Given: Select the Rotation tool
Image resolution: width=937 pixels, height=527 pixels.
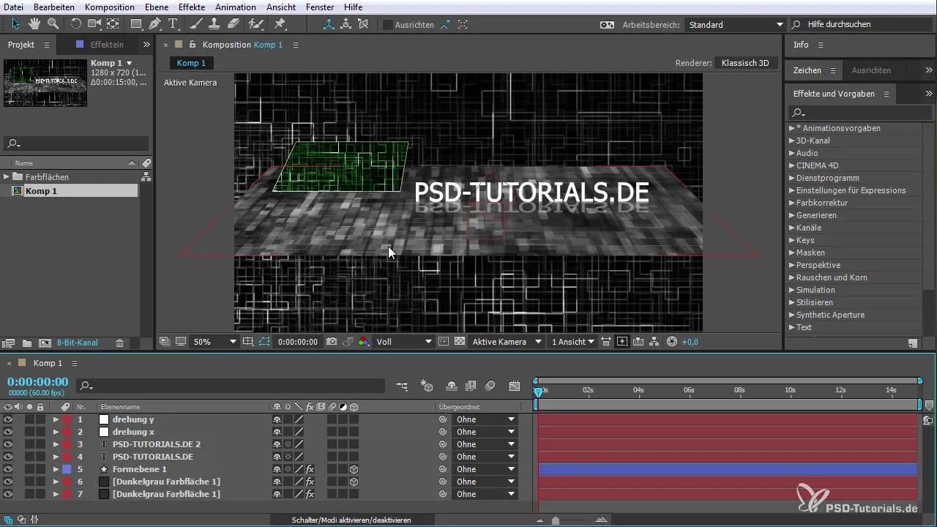Looking at the screenshot, I should [76, 23].
